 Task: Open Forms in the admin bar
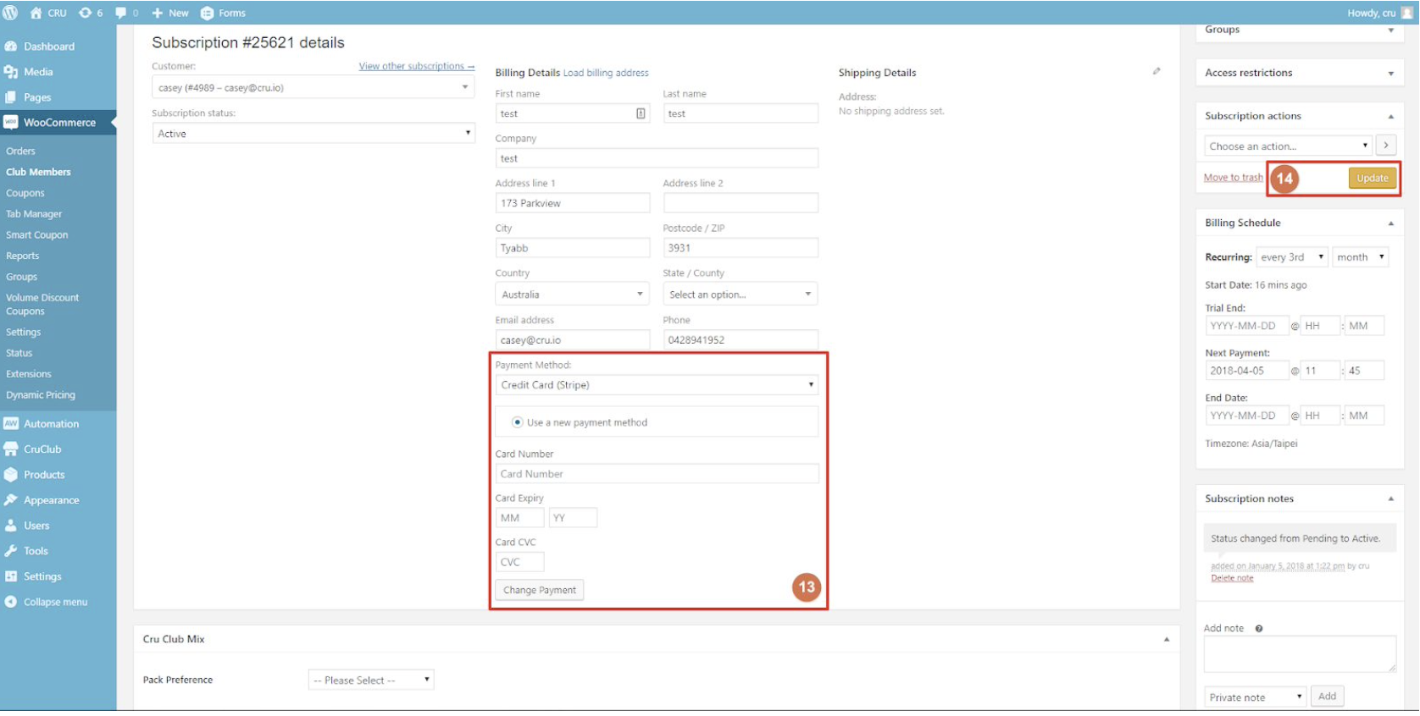(223, 13)
